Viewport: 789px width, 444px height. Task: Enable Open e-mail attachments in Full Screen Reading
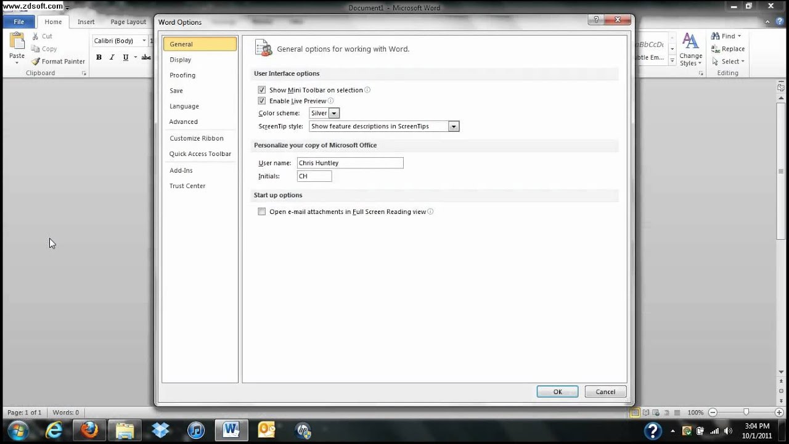click(x=262, y=212)
